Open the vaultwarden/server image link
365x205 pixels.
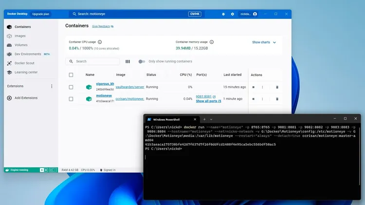[x=129, y=87]
